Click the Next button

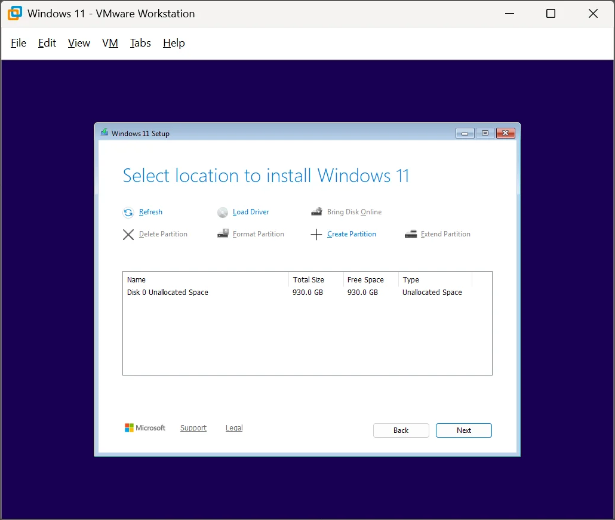point(463,430)
